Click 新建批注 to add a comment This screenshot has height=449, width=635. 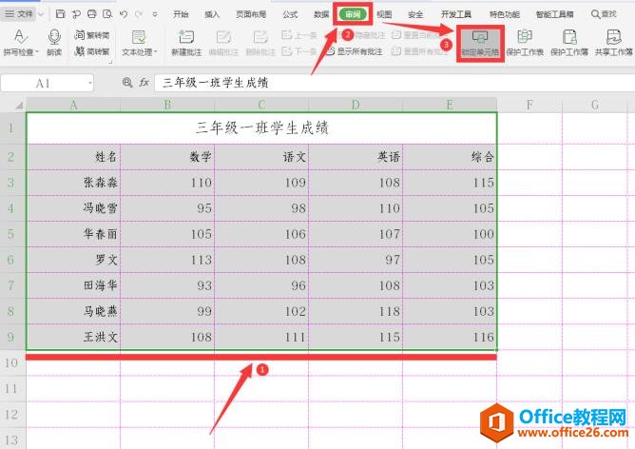click(186, 42)
